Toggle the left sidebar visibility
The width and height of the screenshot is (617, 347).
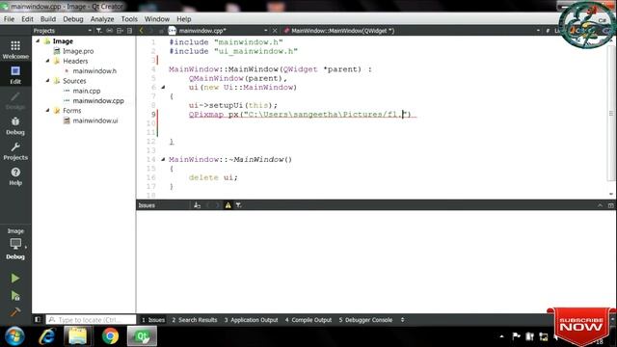(38, 319)
